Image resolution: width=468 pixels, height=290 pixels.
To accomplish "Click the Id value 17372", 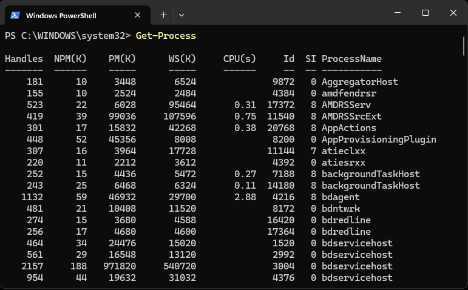I will click(280, 105).
